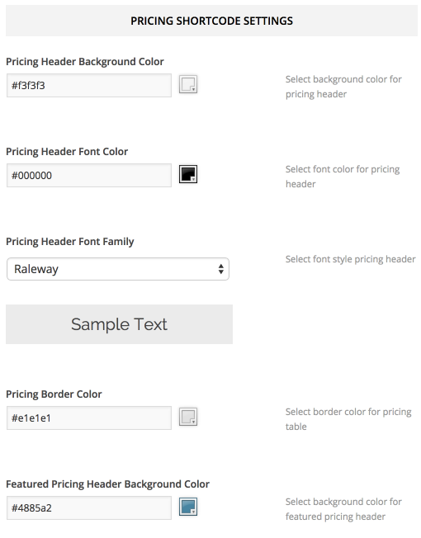Click the Pricing Header Font Color label
Screen dimensions: 421x538
tap(67, 152)
